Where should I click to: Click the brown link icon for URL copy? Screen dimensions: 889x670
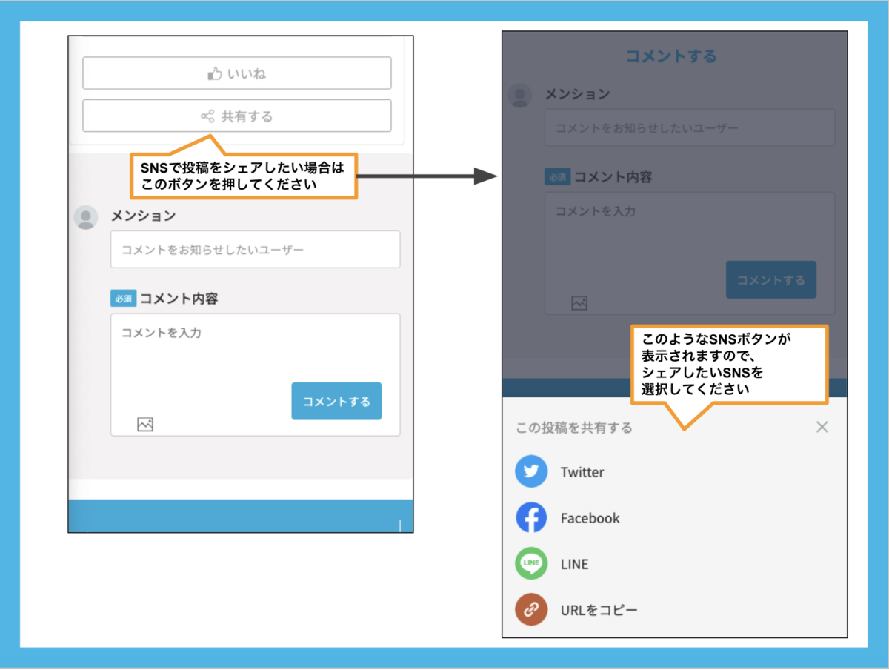pos(531,610)
